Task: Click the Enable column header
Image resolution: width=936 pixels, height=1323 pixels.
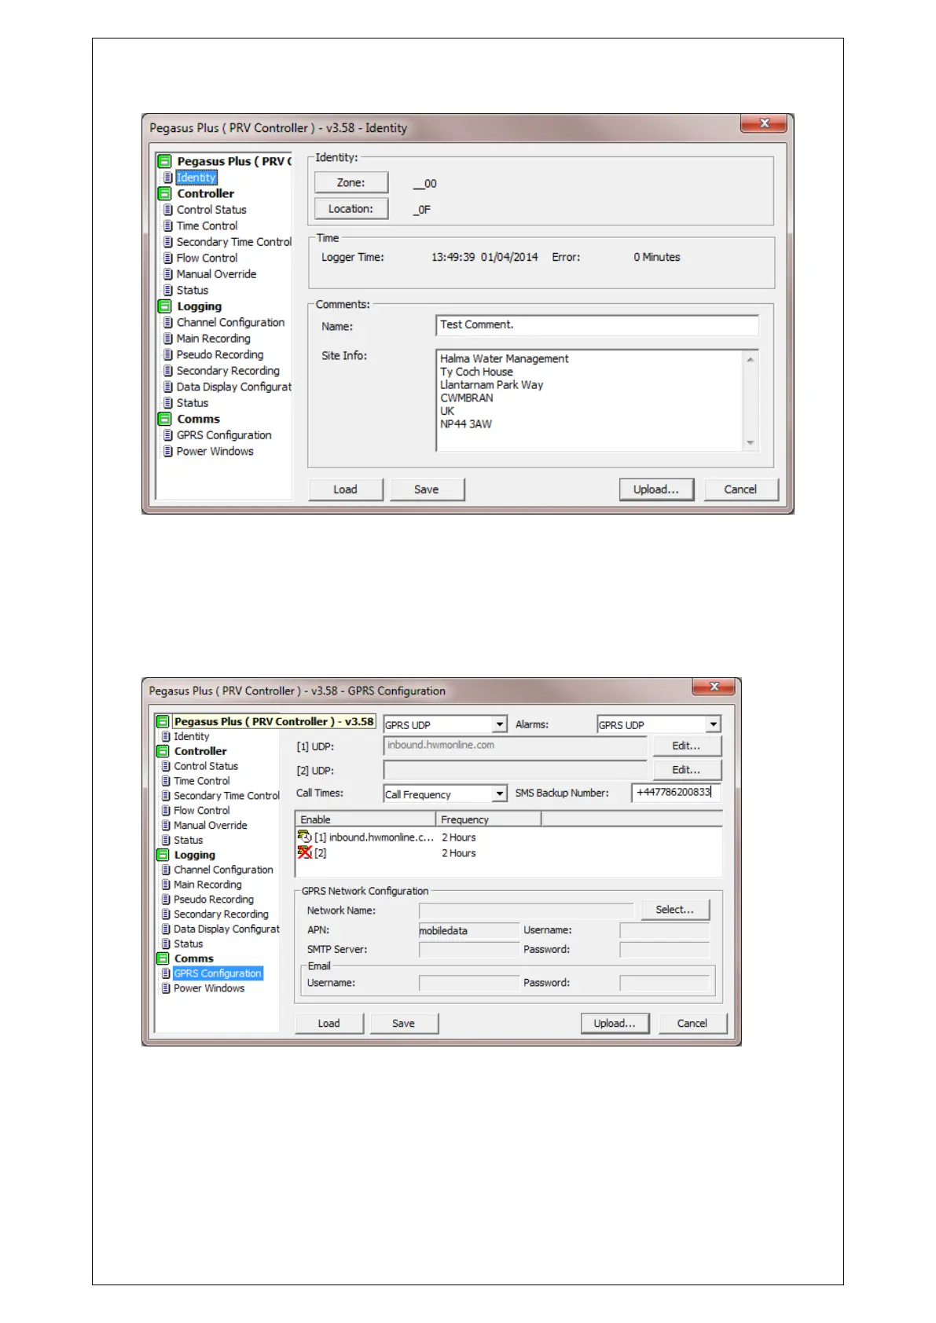Action: point(365,819)
